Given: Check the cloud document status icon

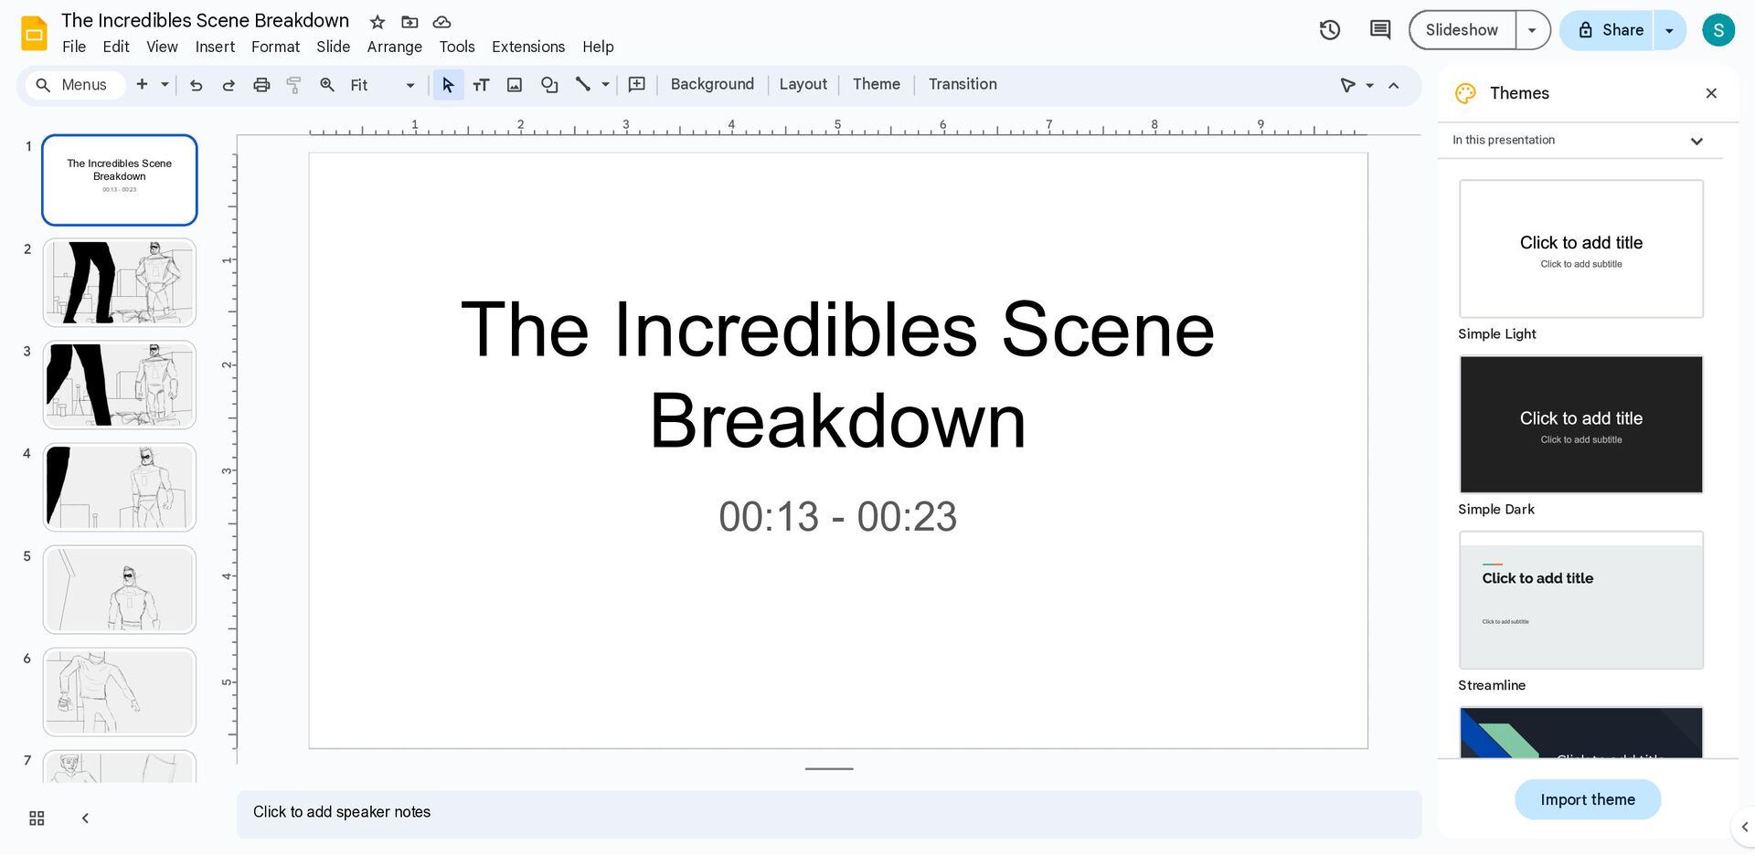Looking at the screenshot, I should coord(441,22).
